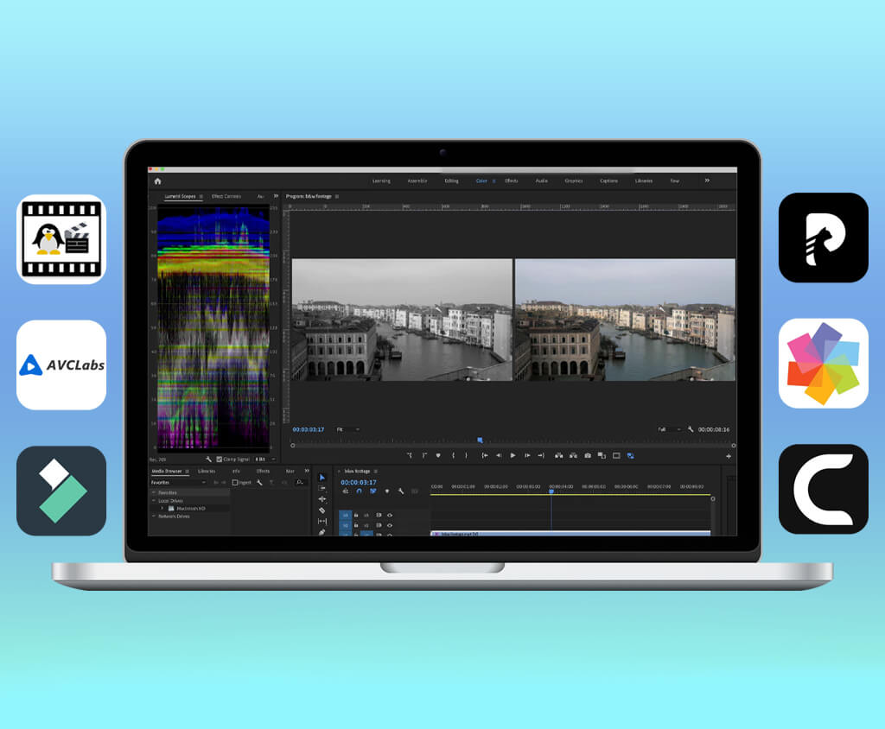Image resolution: width=885 pixels, height=729 pixels.
Task: Select the Slip tool
Action: tap(322, 521)
